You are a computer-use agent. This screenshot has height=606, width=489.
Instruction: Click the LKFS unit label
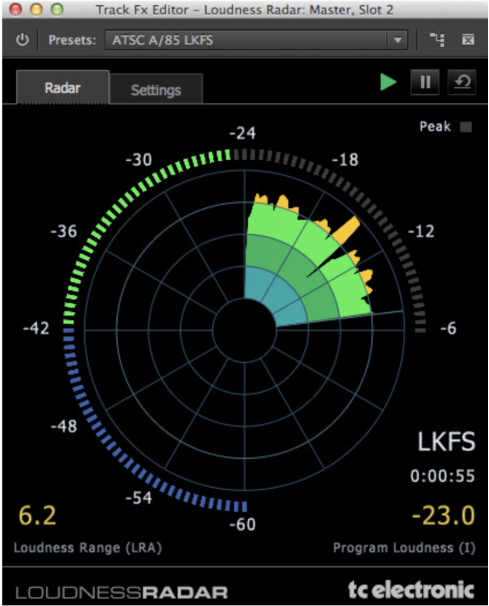coord(446,441)
